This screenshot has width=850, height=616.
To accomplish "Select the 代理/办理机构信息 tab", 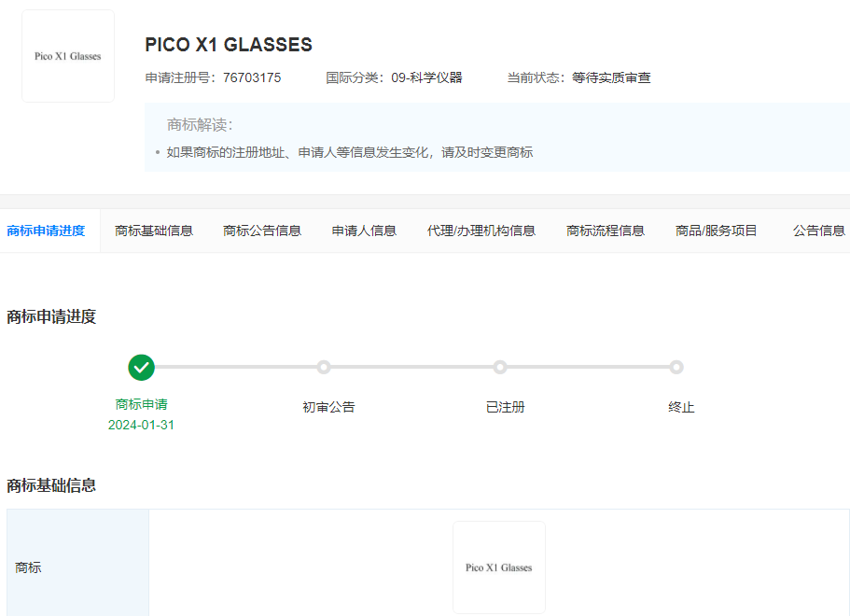I will pyautogui.click(x=481, y=231).
